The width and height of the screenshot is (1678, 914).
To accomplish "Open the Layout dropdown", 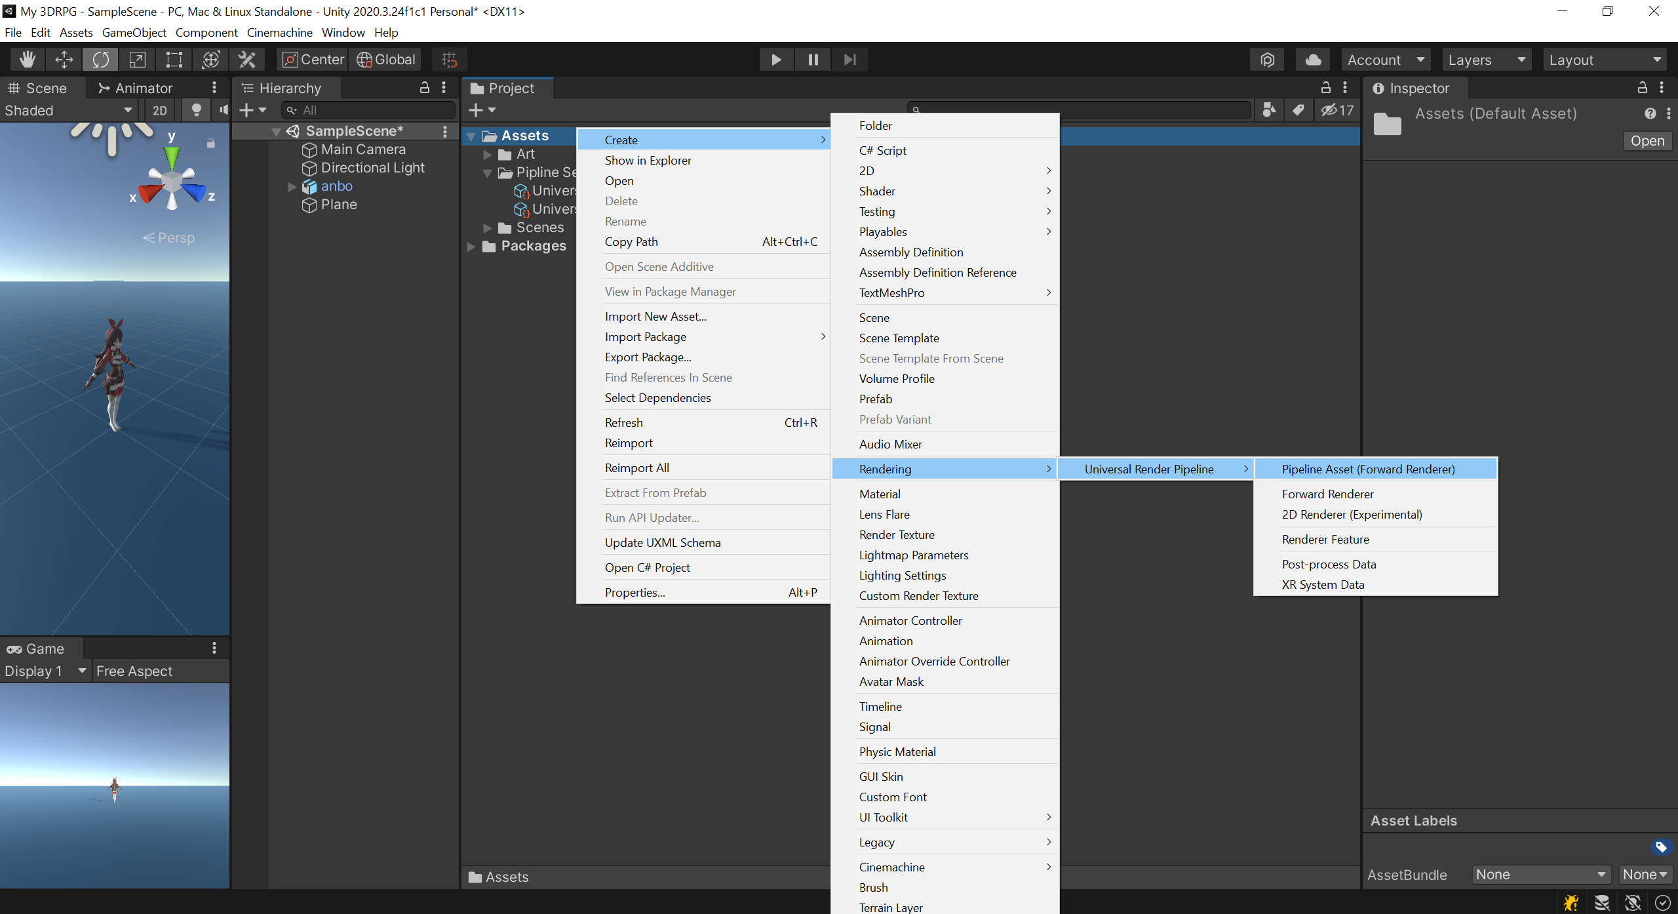I will coord(1604,60).
